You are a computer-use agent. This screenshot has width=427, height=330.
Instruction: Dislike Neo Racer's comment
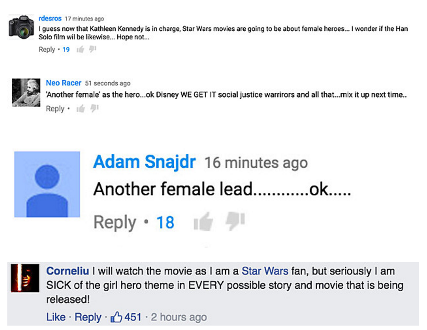[x=94, y=108]
